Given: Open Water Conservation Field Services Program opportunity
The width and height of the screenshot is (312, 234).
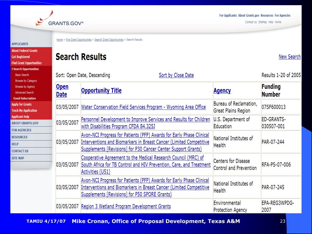Looking at the screenshot, I should [143, 107].
